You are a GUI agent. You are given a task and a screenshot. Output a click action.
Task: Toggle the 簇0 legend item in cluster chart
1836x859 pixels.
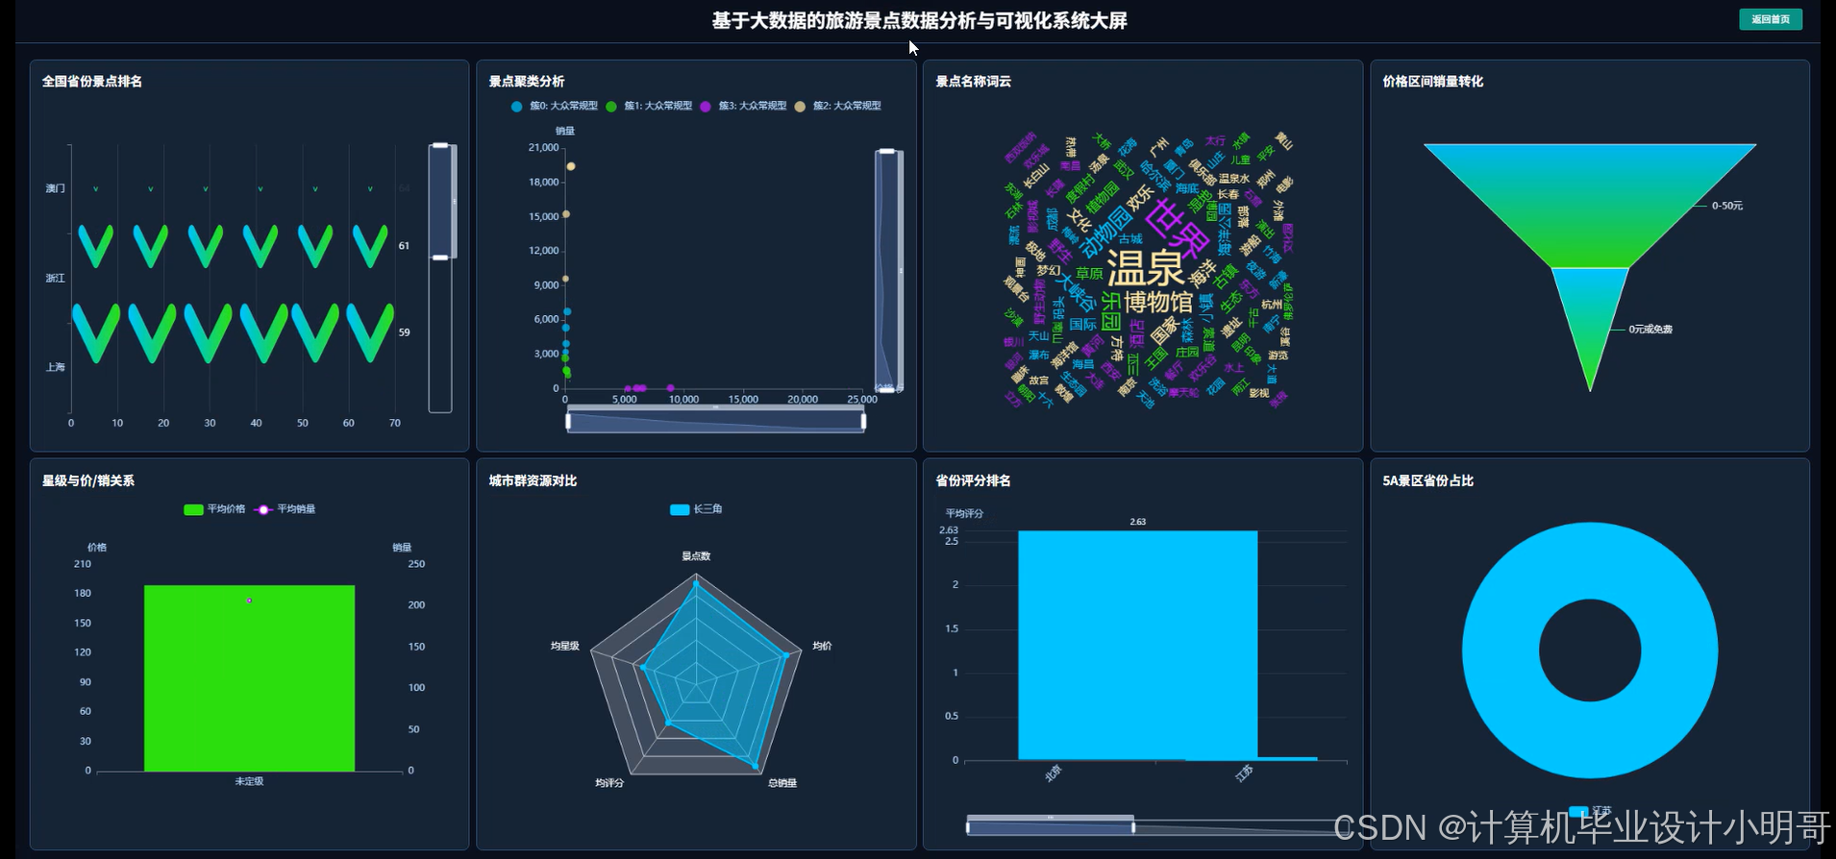(555, 106)
